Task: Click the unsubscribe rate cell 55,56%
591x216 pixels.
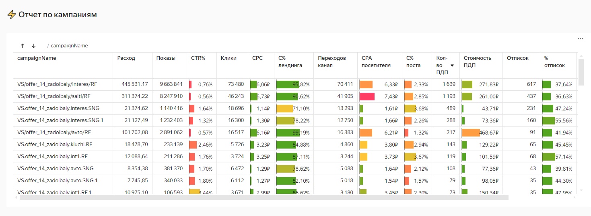Action: coord(558,120)
